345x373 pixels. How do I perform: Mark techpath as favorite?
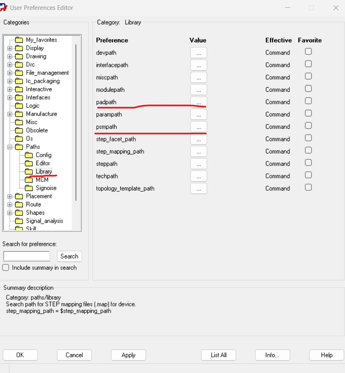pyautogui.click(x=308, y=175)
